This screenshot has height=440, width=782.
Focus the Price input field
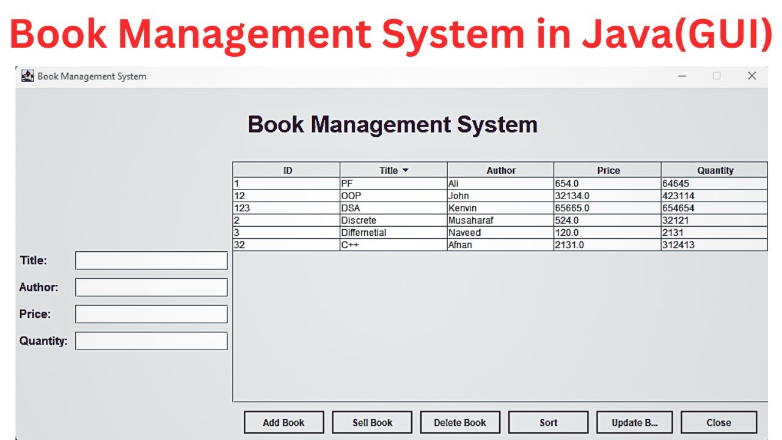coord(152,314)
